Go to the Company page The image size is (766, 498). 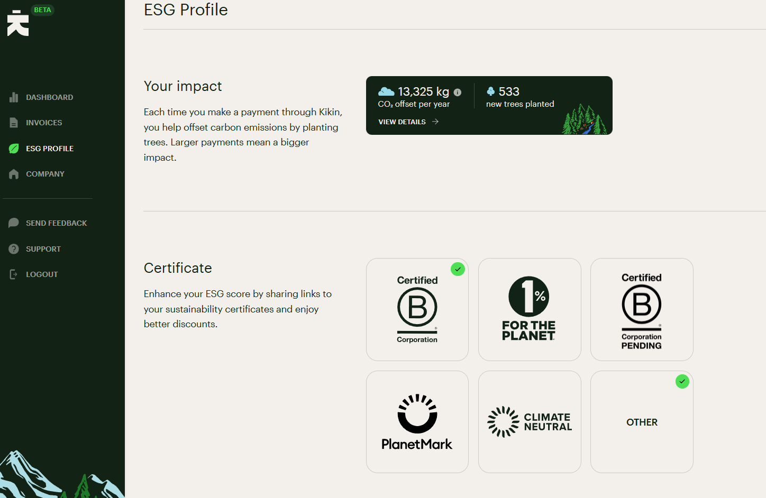45,174
